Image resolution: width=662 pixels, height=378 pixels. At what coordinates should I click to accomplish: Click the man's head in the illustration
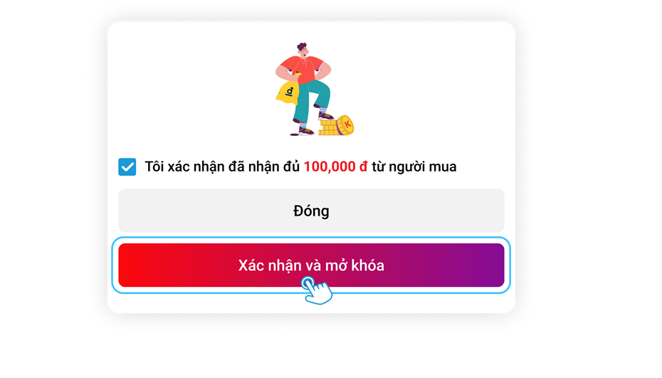[x=303, y=49]
